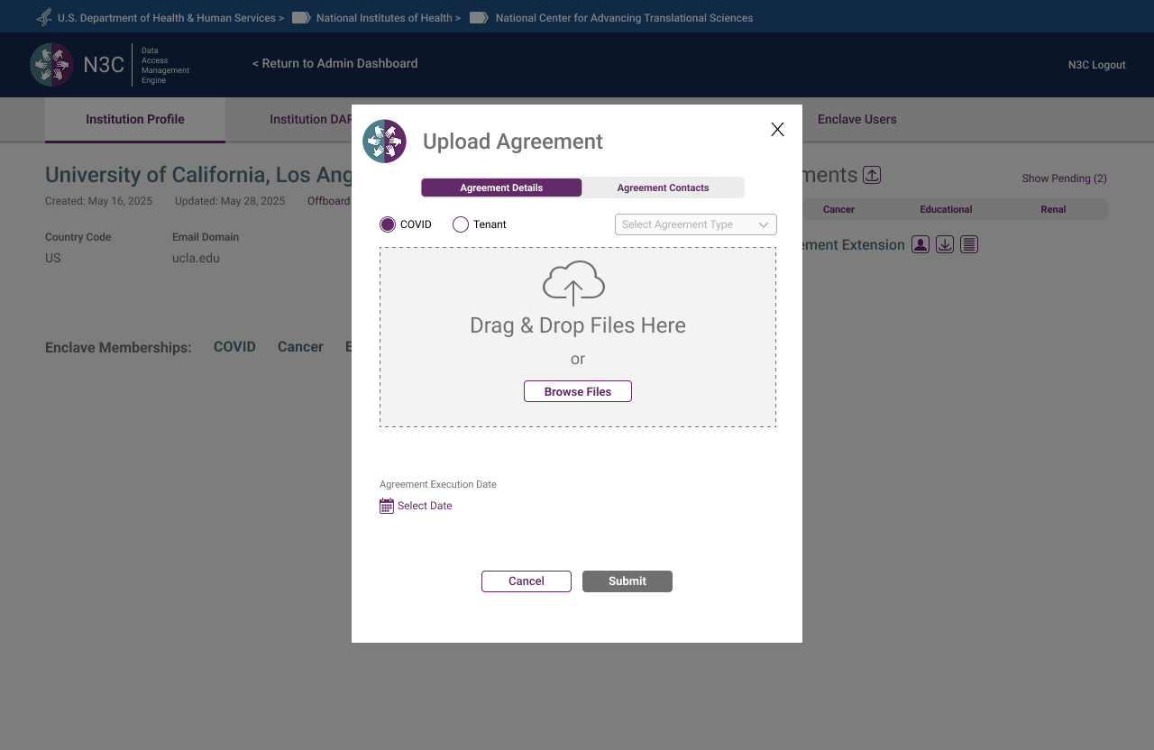The height and width of the screenshot is (750, 1154).
Task: Click the NIH eagle logo in the breadcrumb bar
Action: [x=43, y=16]
